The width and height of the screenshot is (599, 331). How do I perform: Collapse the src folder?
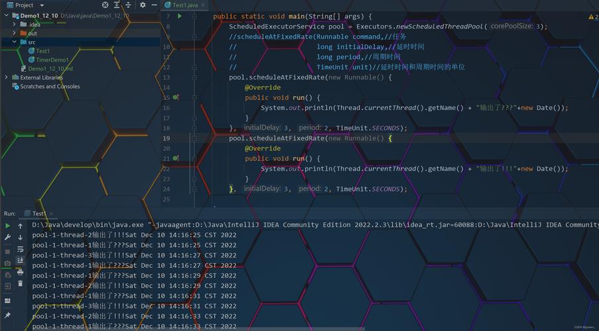click(15, 42)
